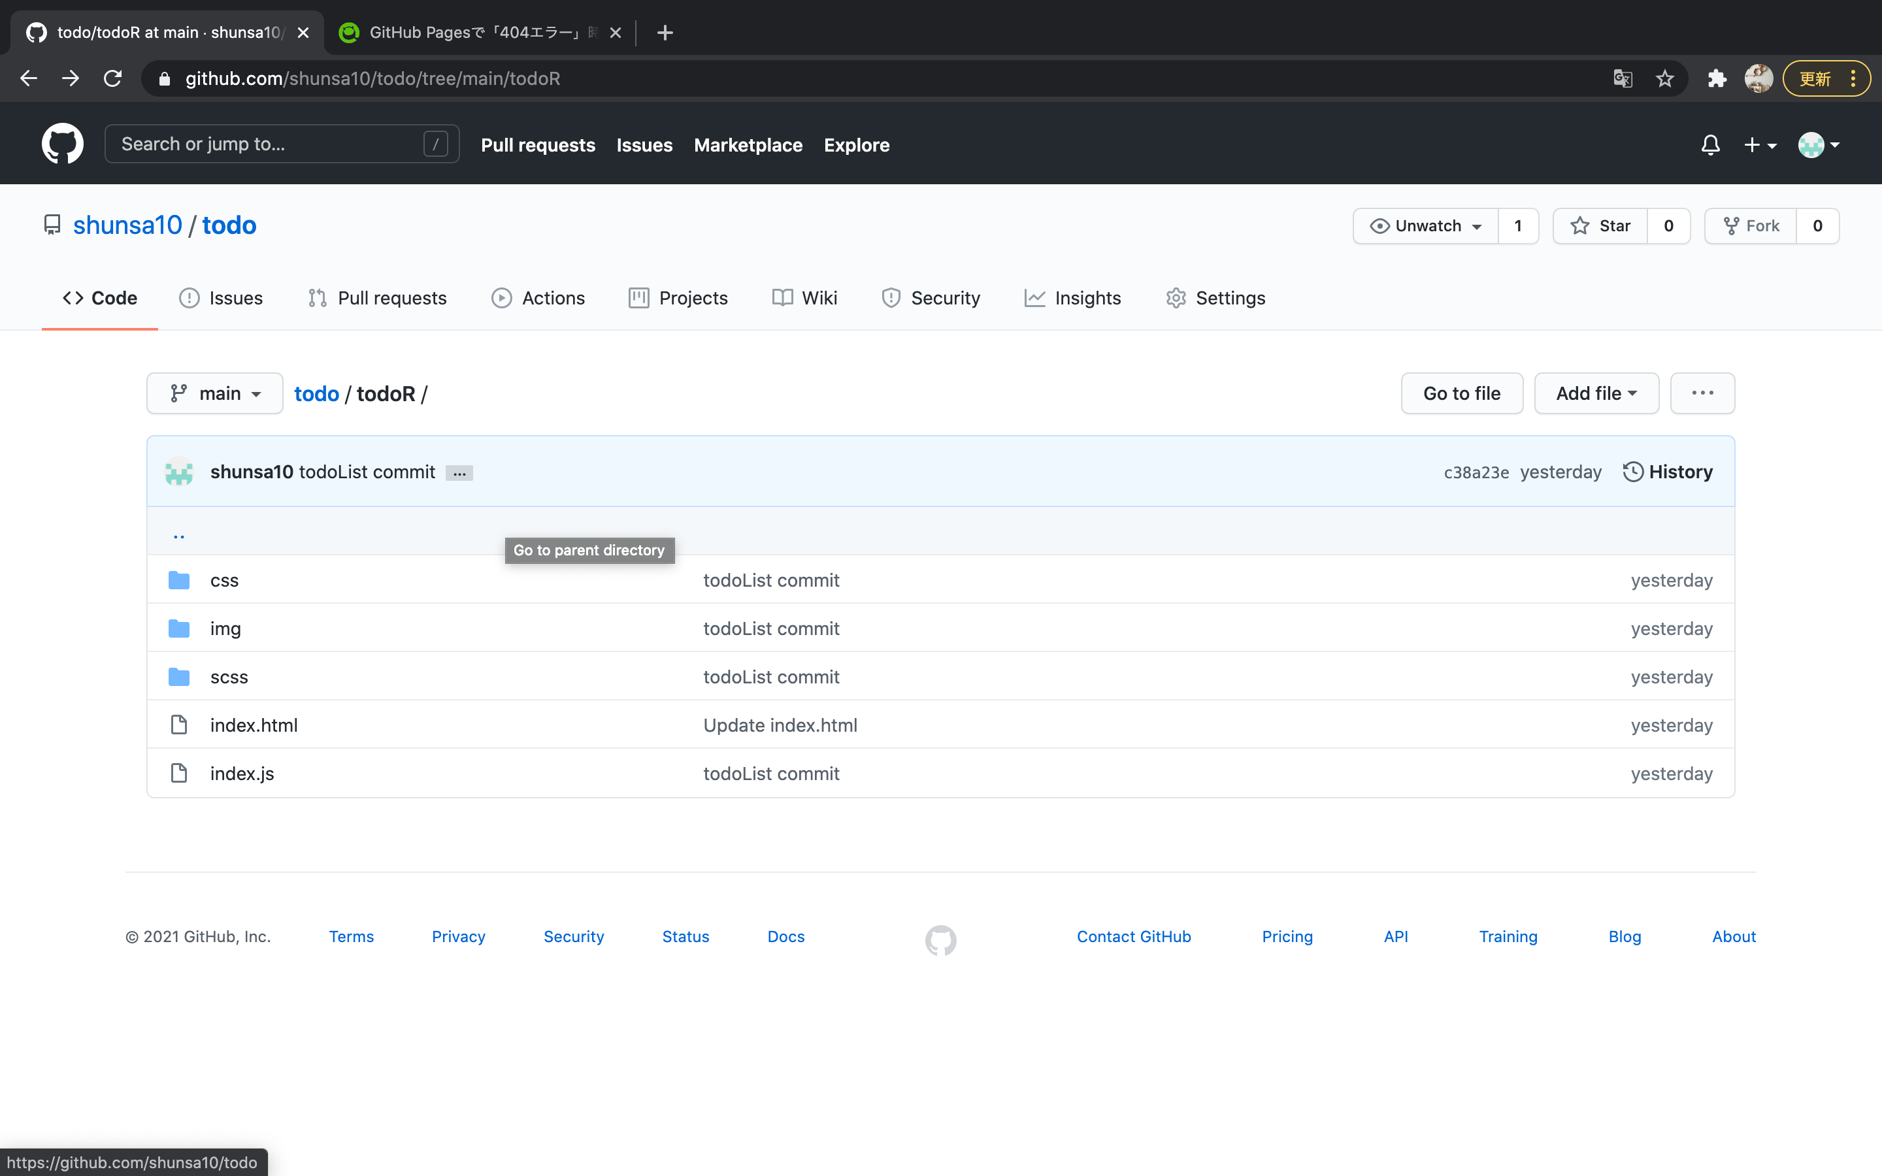Screen dimensions: 1882x1176
Task: Click the Chrome update 更新 button
Action: pos(1825,78)
